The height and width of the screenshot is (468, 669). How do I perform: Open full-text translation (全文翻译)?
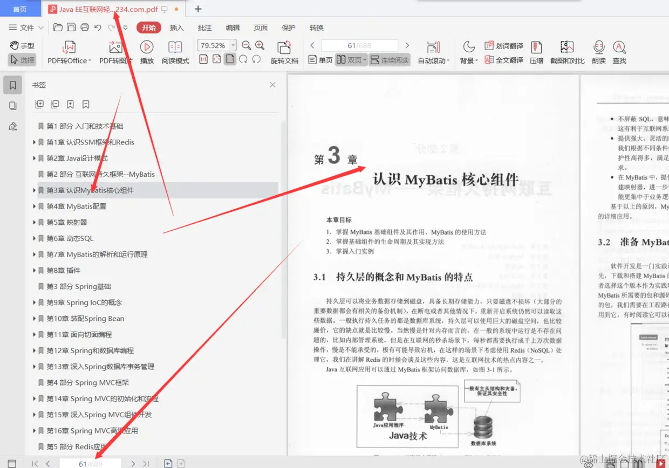click(504, 60)
